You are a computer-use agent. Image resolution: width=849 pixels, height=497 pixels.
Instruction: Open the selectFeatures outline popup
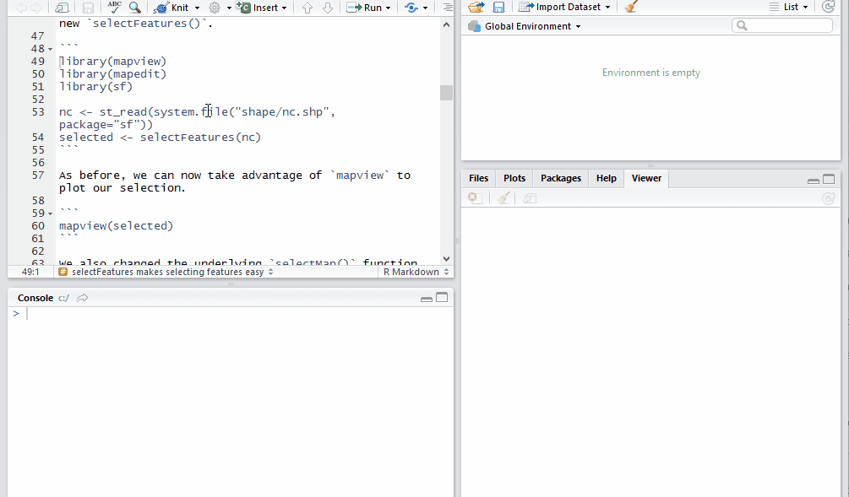(168, 272)
